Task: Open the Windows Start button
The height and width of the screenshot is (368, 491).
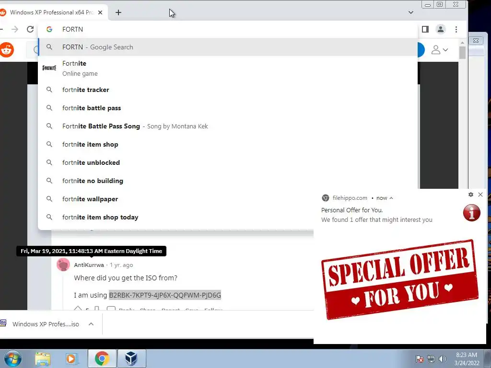Action: coord(13,358)
